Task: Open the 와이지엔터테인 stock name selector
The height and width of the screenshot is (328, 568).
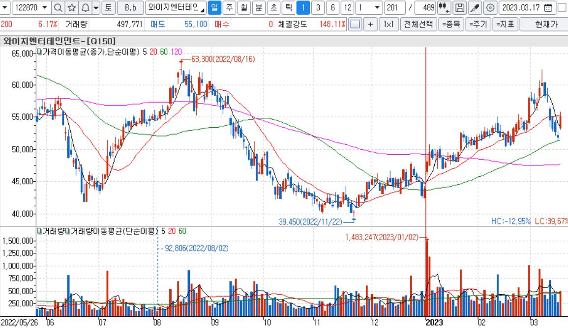Action: [176, 7]
